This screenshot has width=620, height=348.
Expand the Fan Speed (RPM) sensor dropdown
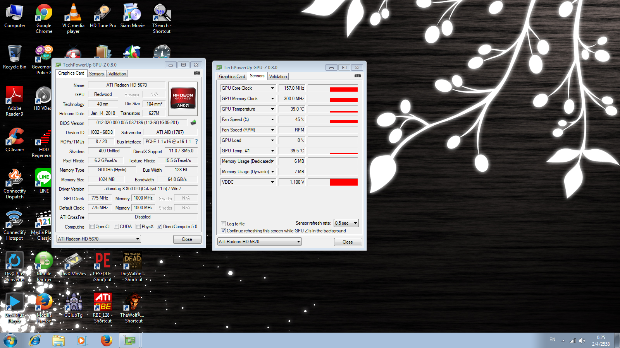pos(272,130)
